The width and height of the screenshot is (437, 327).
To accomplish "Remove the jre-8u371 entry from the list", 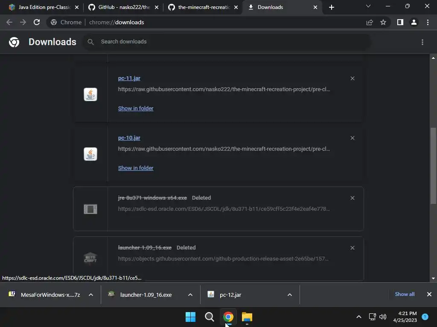I will [x=353, y=198].
